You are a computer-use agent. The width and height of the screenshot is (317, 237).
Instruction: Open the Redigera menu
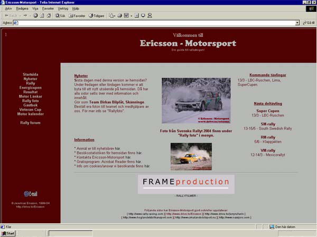point(22,8)
